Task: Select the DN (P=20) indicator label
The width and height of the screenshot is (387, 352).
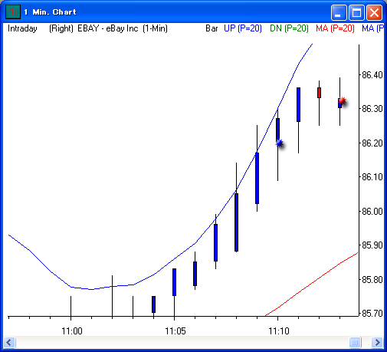Action: coord(289,28)
